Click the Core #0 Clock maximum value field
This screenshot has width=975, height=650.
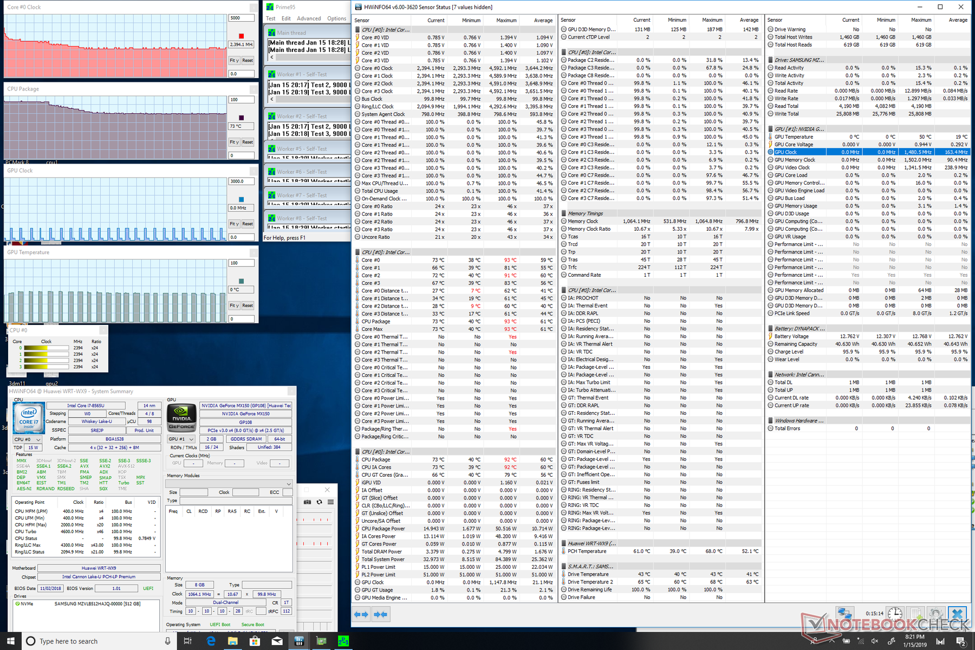(241, 18)
